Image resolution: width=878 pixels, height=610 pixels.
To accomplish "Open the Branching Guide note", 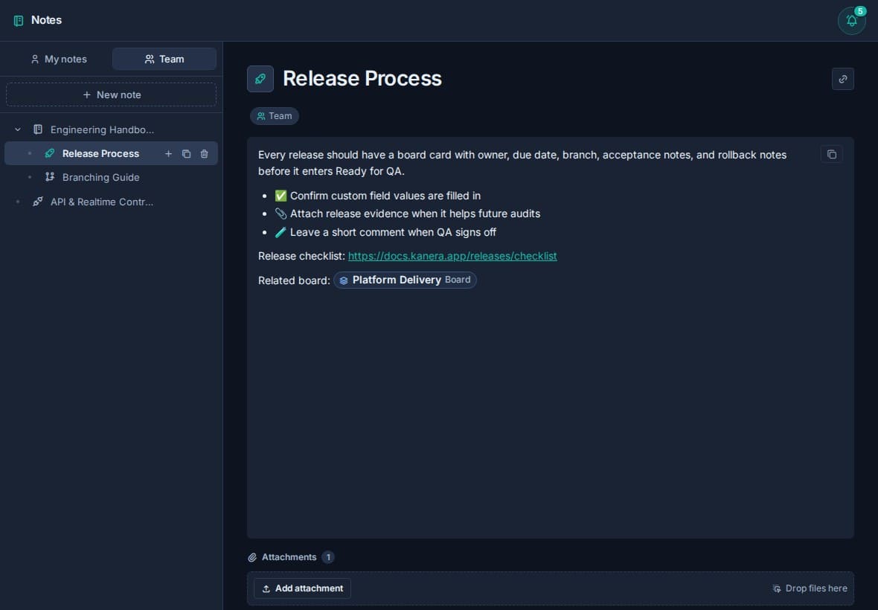I will 111,177.
